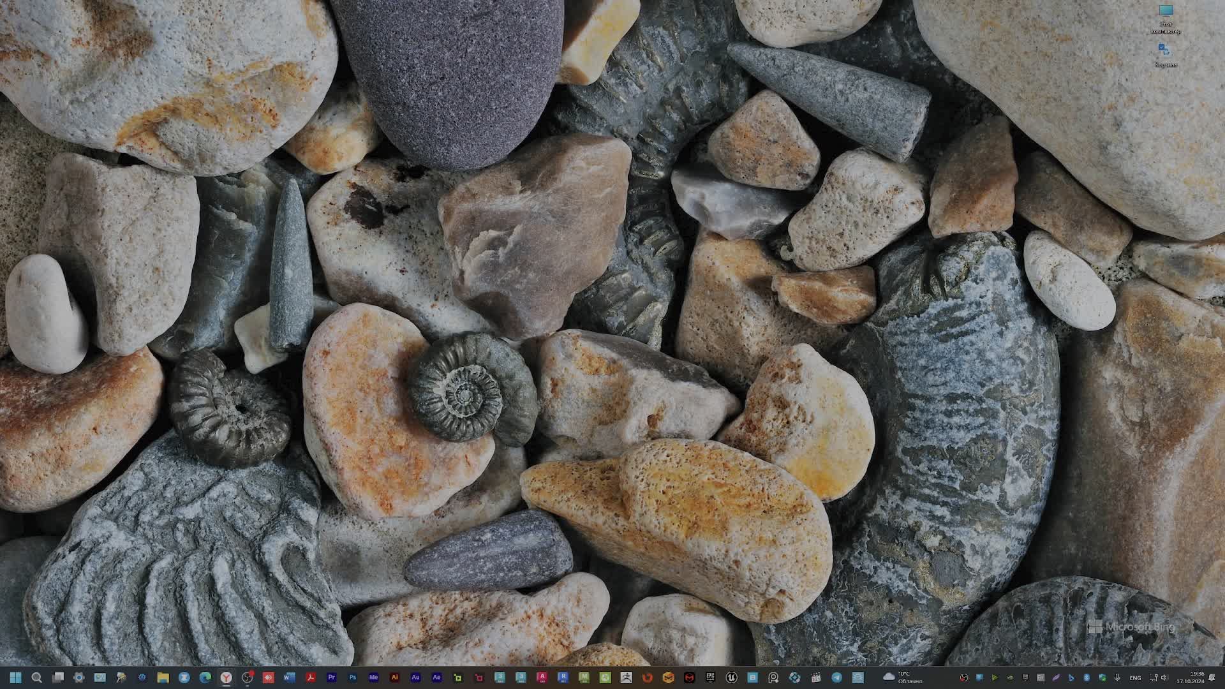Open Microsoft Word from taskbar
1225x689 pixels.
[x=289, y=678]
